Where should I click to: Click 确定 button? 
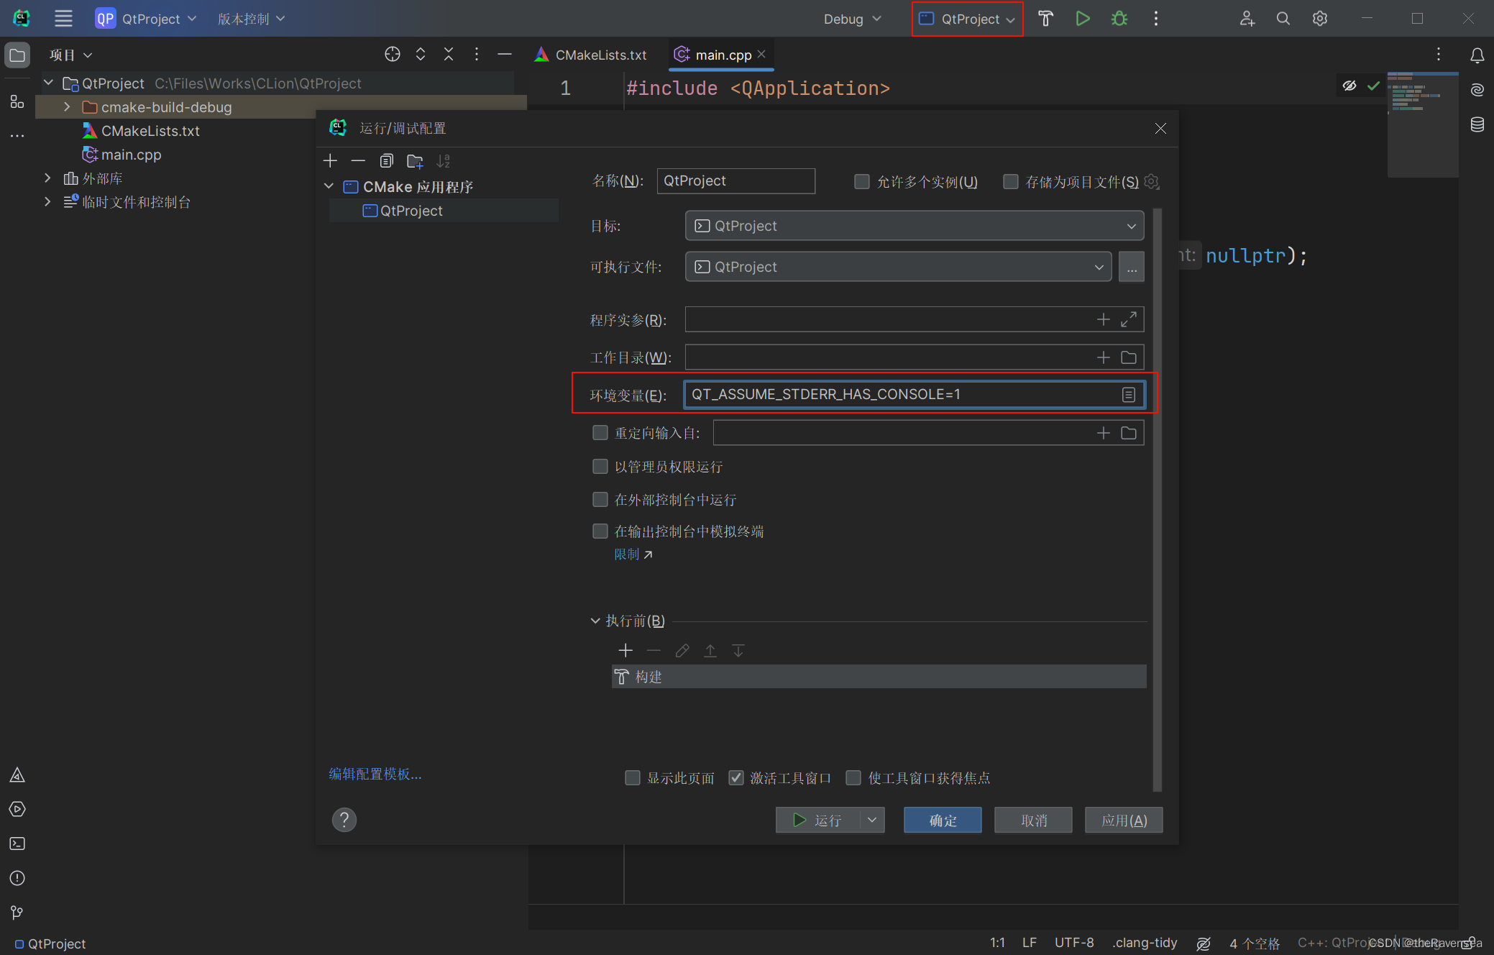coord(943,820)
